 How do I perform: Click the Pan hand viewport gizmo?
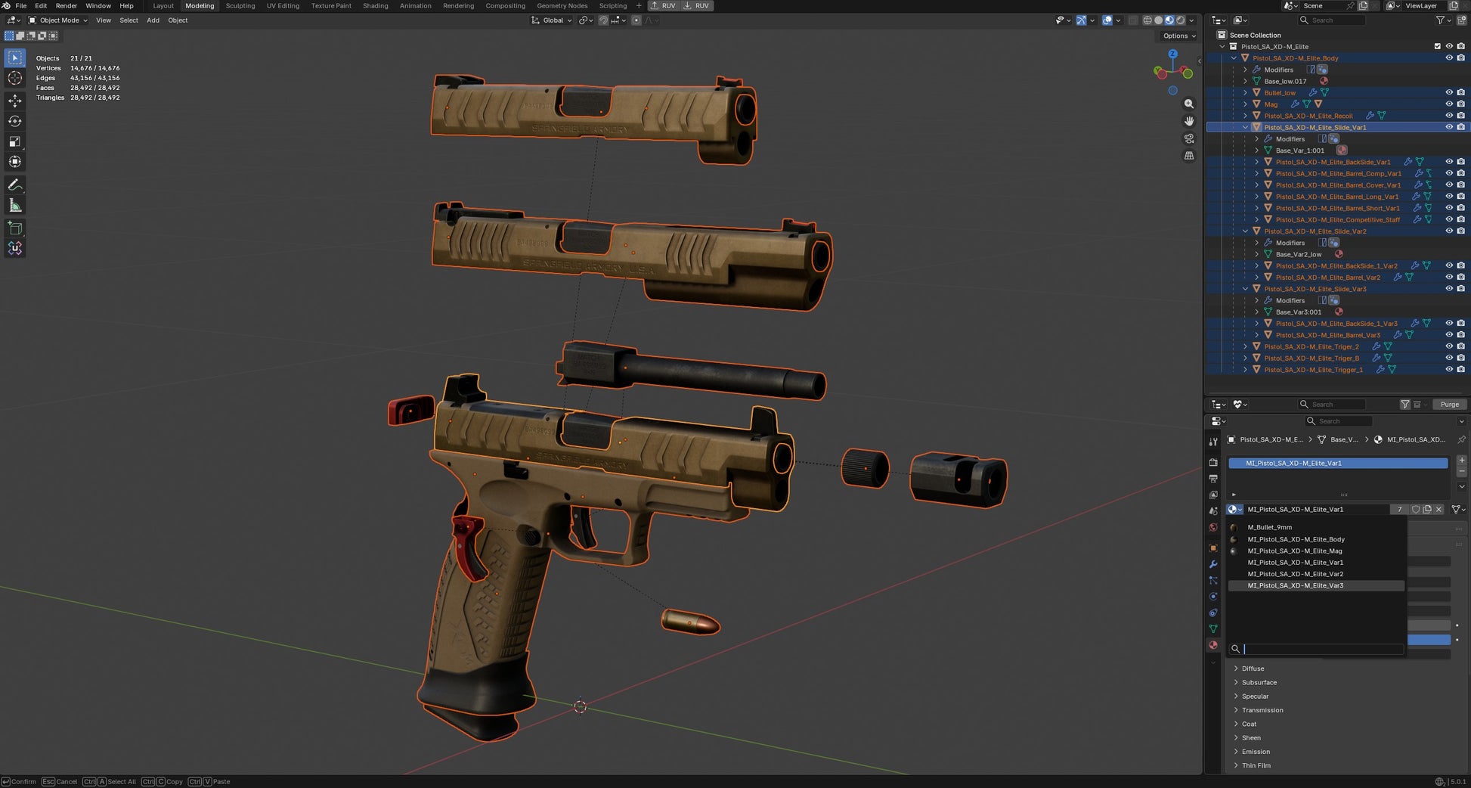click(1189, 121)
